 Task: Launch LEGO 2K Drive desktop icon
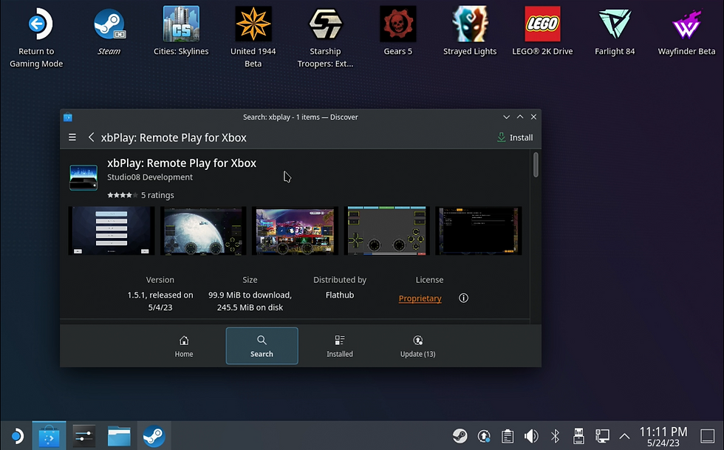pos(542,32)
